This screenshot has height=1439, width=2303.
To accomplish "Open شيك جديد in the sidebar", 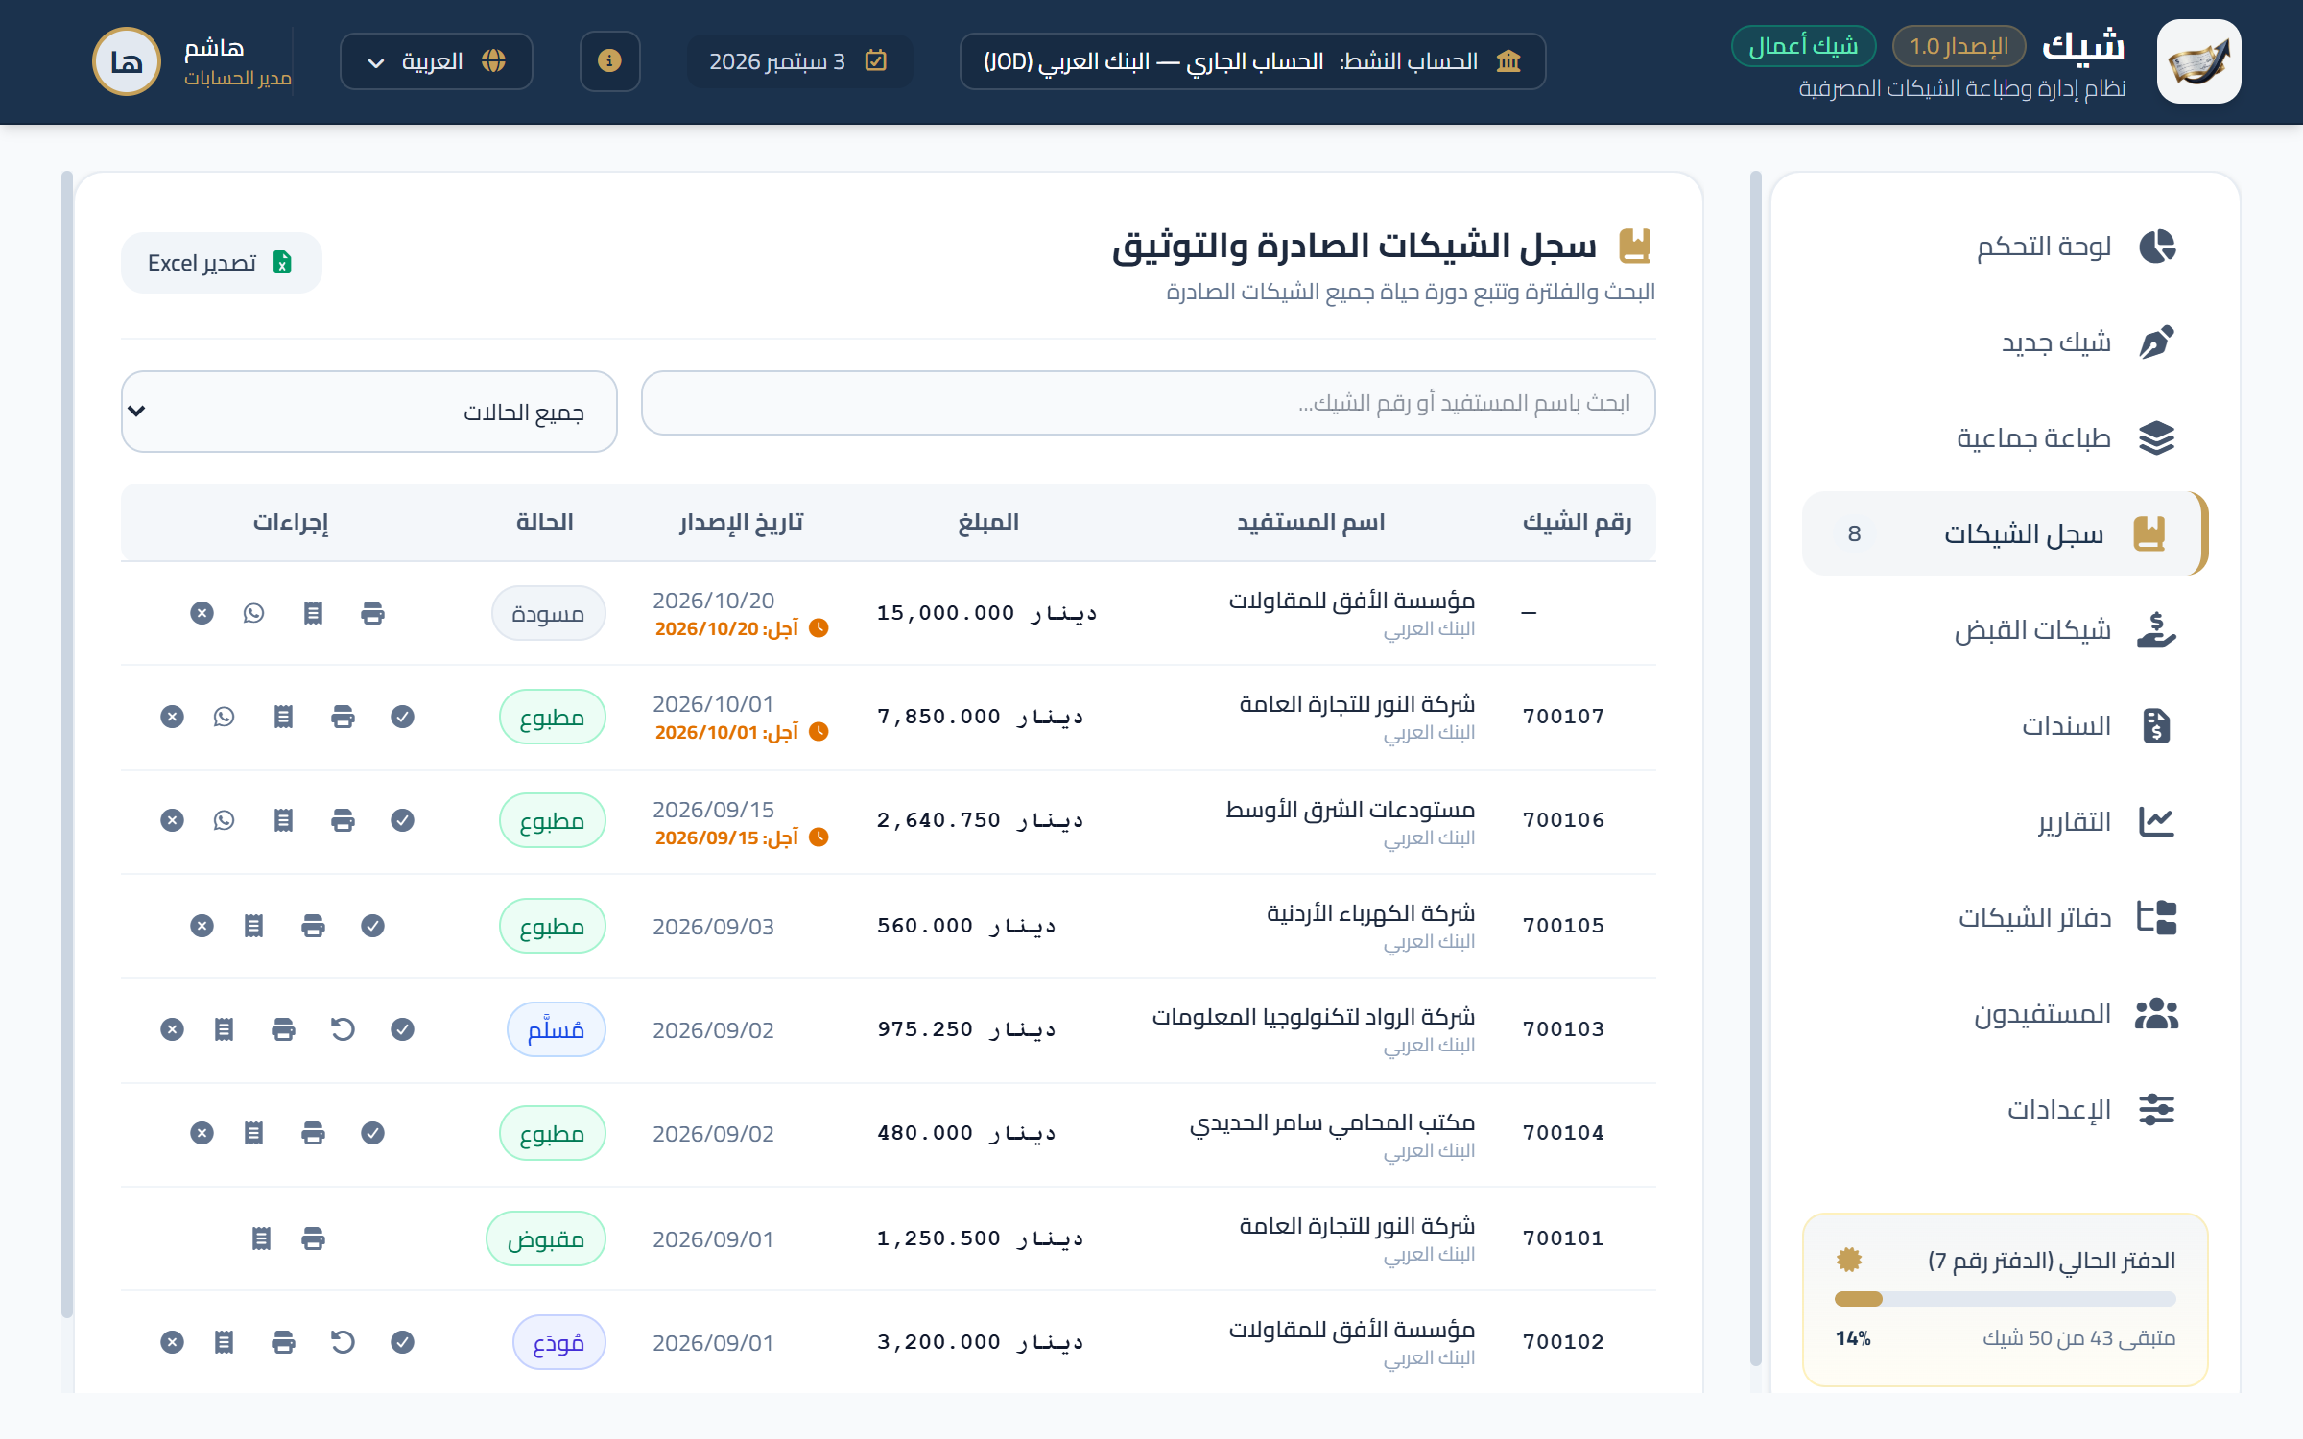I will 2006,342.
